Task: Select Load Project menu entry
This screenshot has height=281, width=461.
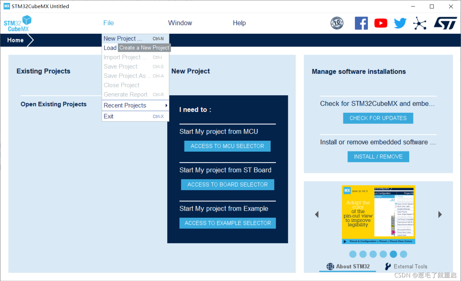Action: pos(110,48)
